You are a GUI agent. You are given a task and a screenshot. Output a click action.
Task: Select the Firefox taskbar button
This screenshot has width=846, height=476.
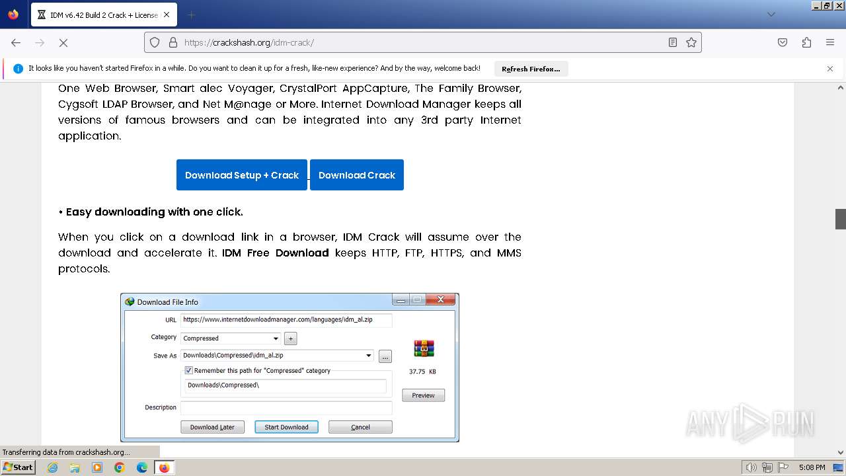tap(164, 467)
